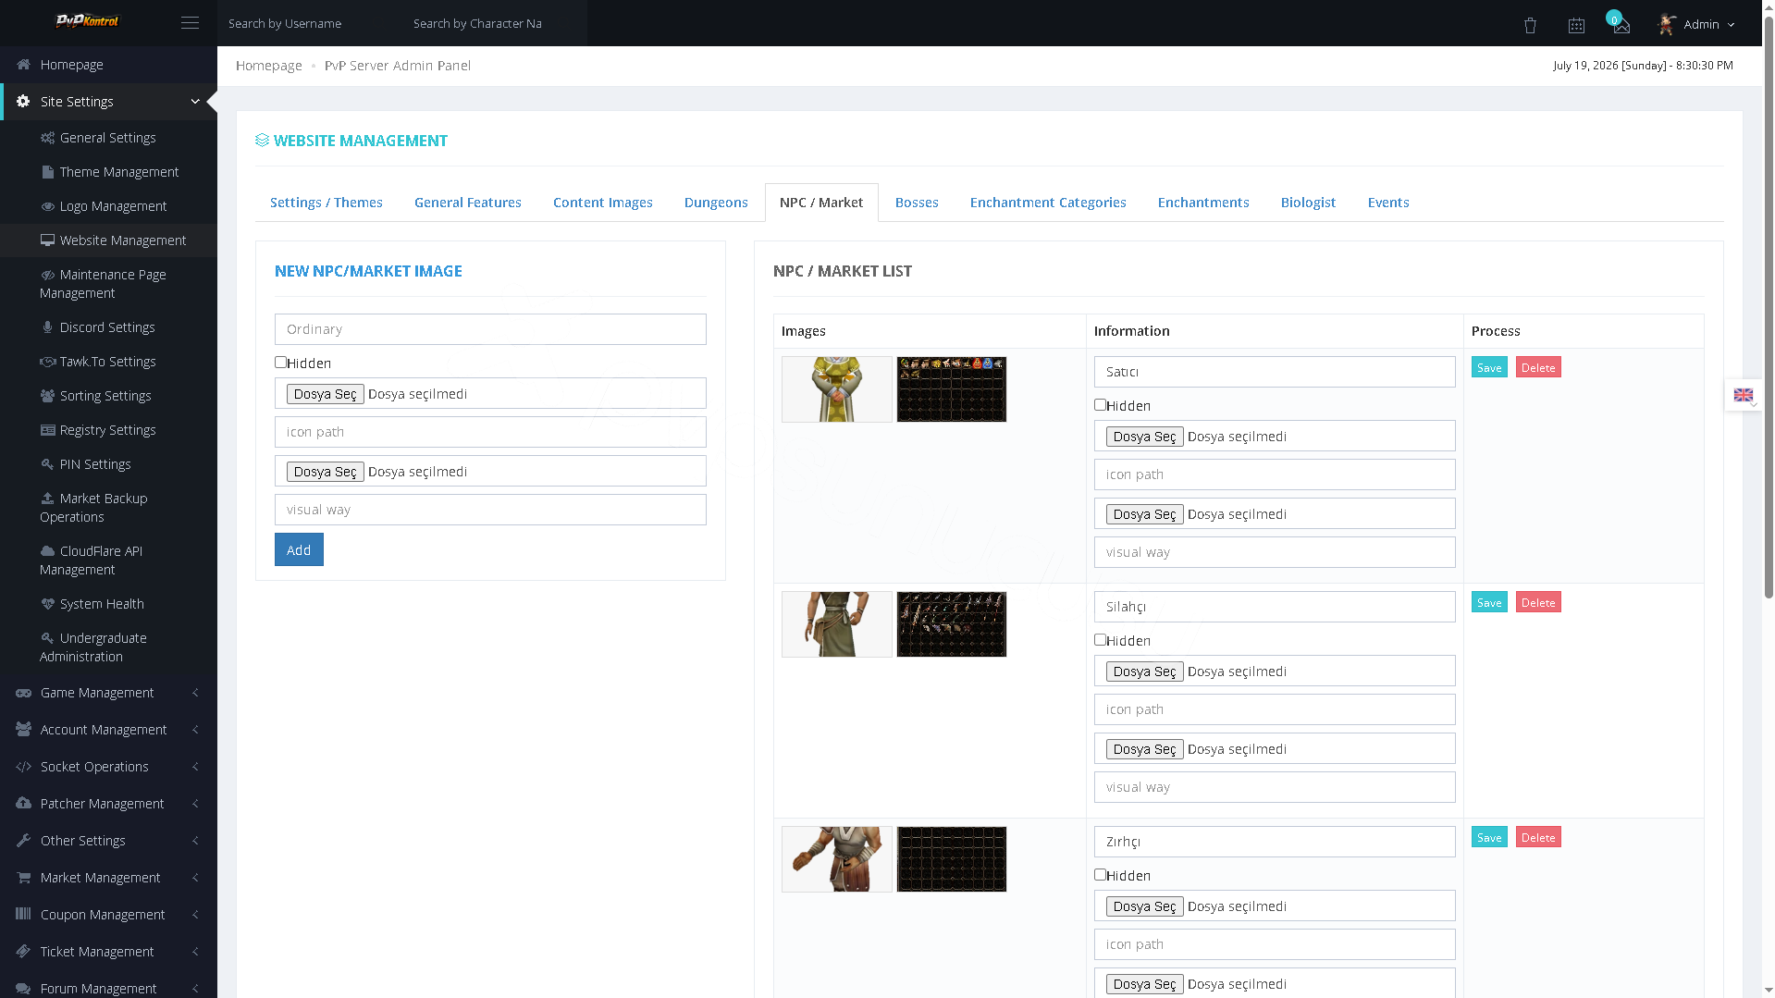Click the System Health heartbeat icon
The image size is (1775, 998).
click(x=47, y=604)
